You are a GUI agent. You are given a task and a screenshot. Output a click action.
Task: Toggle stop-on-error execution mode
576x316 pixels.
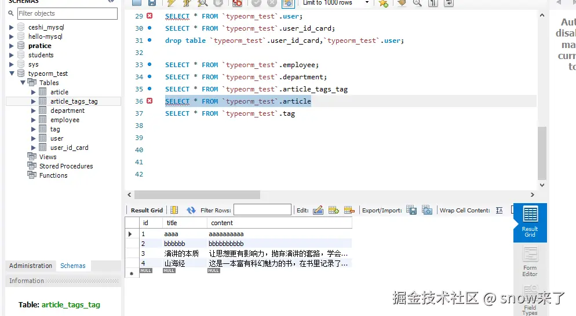tap(238, 3)
